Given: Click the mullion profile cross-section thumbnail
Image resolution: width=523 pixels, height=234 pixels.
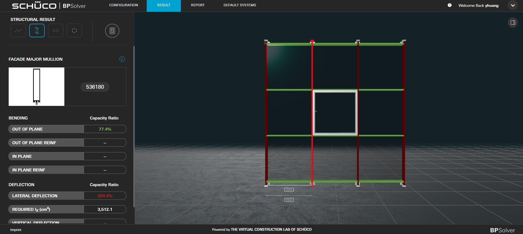Looking at the screenshot, I should pos(37,87).
